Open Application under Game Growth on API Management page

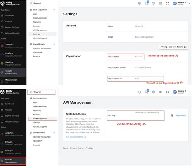tap(38, 141)
